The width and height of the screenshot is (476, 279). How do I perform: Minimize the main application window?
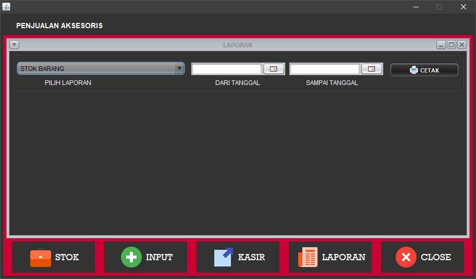417,7
